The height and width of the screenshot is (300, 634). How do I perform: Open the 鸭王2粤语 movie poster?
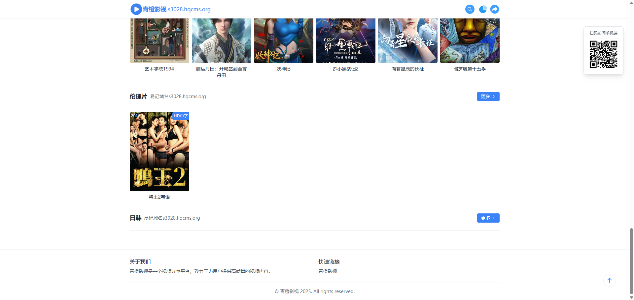coord(159,151)
